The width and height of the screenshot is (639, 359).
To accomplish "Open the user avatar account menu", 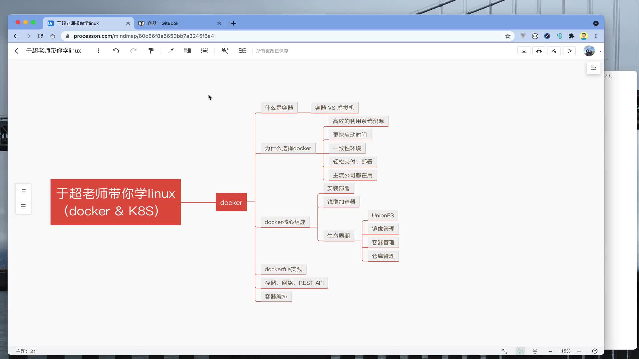I will (589, 51).
